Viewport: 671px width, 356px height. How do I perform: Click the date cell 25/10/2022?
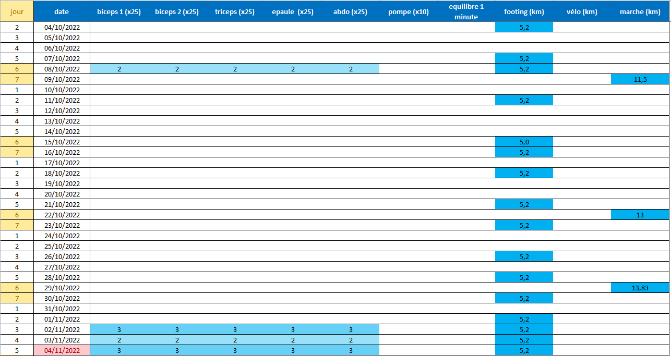pyautogui.click(x=62, y=246)
